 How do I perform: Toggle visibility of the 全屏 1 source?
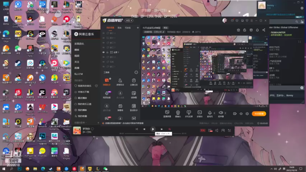pos(104,52)
